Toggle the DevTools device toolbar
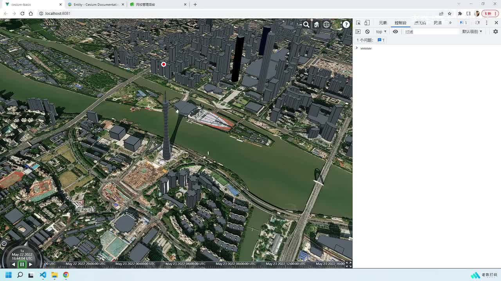 pyautogui.click(x=367, y=23)
